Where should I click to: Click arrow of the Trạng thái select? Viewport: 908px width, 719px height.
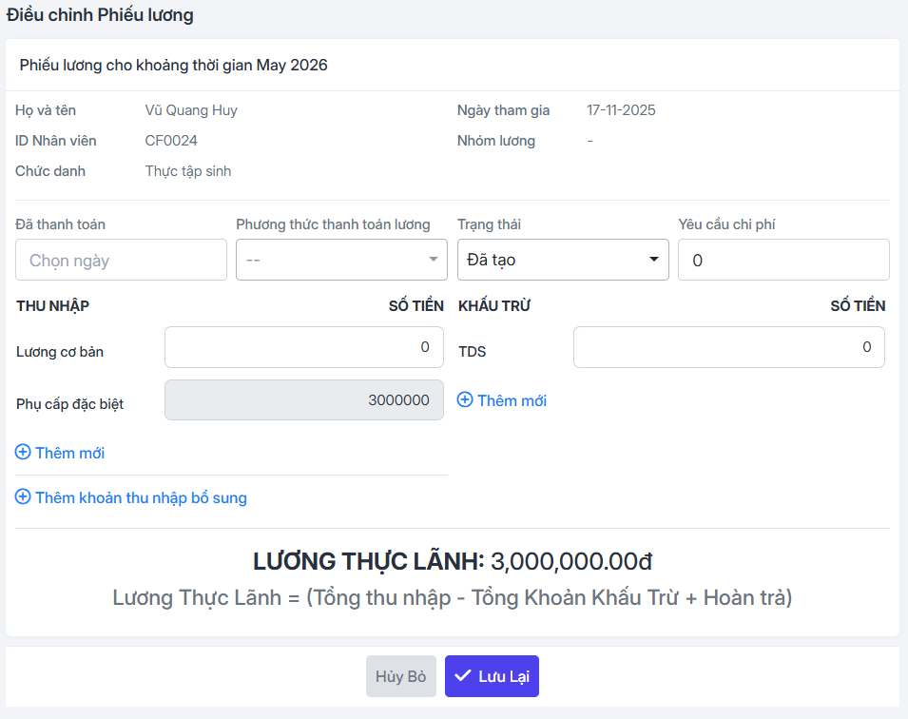pyautogui.click(x=654, y=259)
